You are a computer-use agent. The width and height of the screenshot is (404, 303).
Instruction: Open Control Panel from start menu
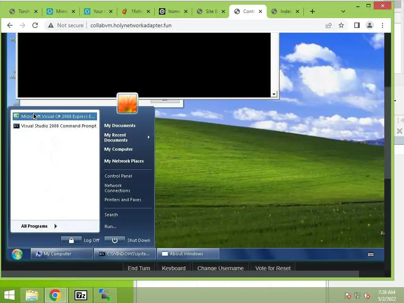[118, 176]
